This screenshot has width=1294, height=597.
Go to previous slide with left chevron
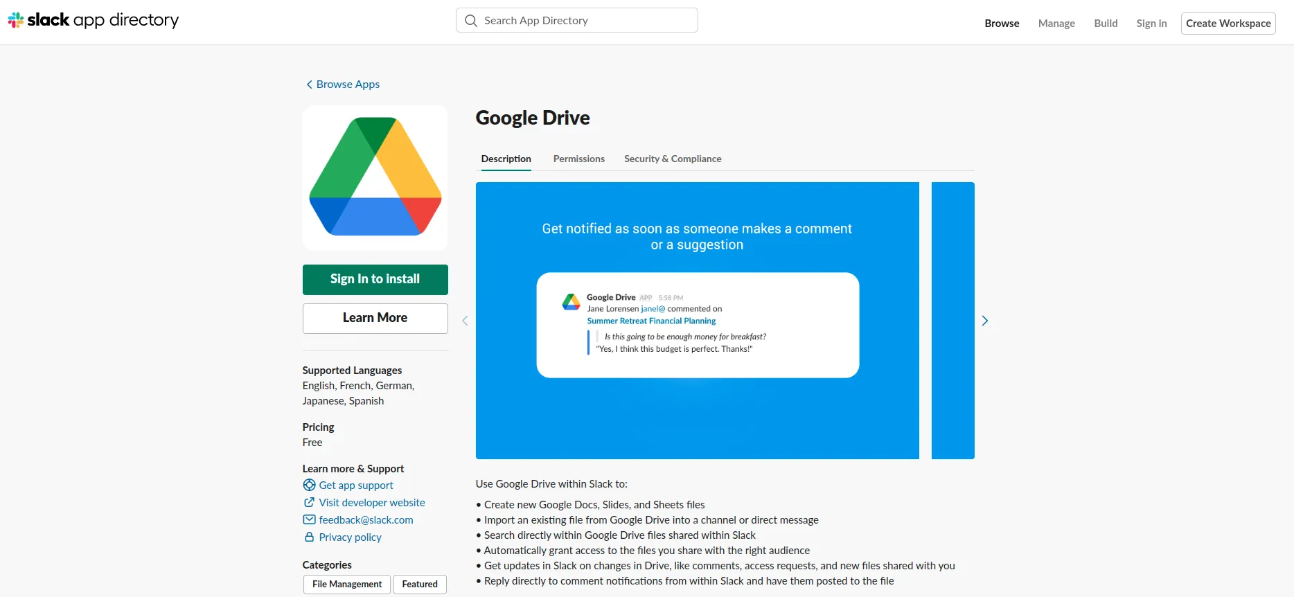coord(465,321)
